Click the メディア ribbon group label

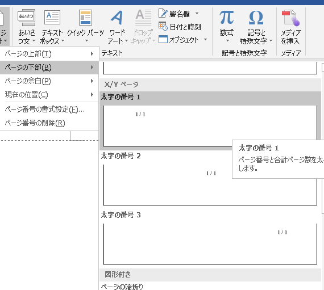(x=290, y=53)
